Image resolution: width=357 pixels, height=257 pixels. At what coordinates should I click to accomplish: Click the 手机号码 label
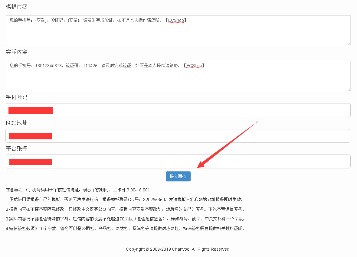[x=17, y=97]
